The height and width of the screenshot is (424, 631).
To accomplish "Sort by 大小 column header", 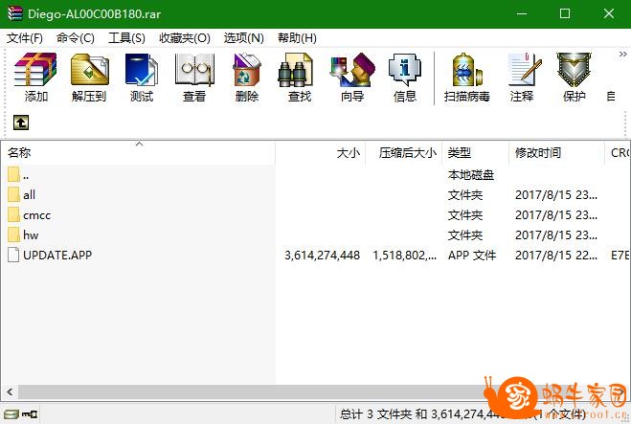I will point(321,153).
